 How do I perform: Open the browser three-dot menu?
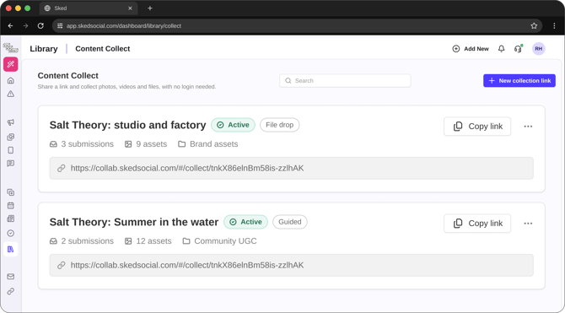[x=554, y=25]
